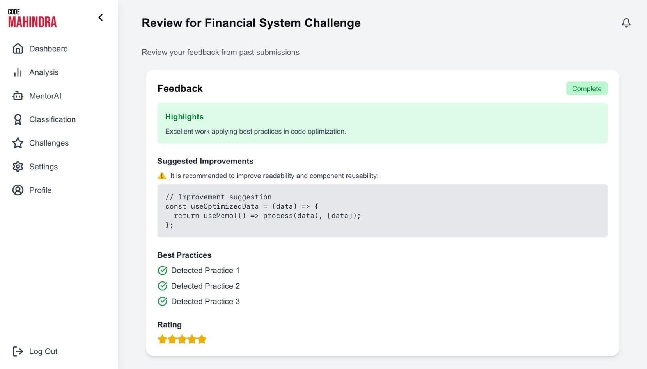The width and height of the screenshot is (647, 369).
Task: Click the Settings gear icon
Action: (x=18, y=167)
